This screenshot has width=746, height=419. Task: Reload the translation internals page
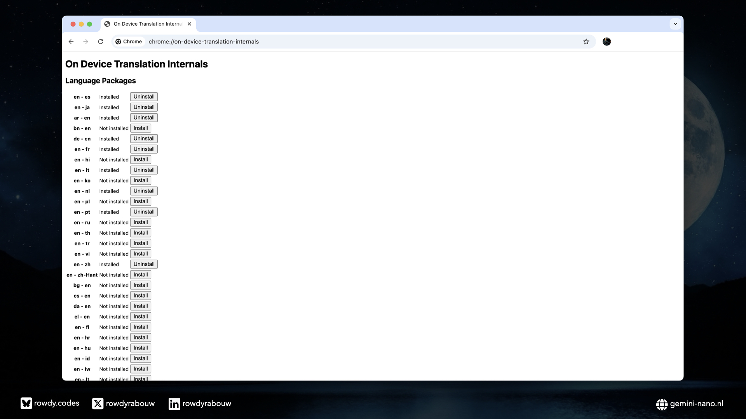click(x=101, y=42)
